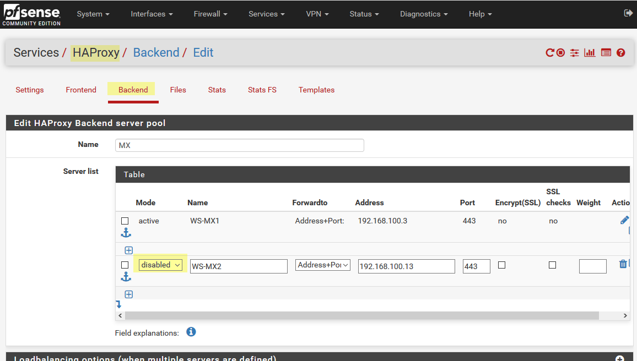Click the Table panel heading
Screen dimensions: 637x361
click(x=373, y=174)
